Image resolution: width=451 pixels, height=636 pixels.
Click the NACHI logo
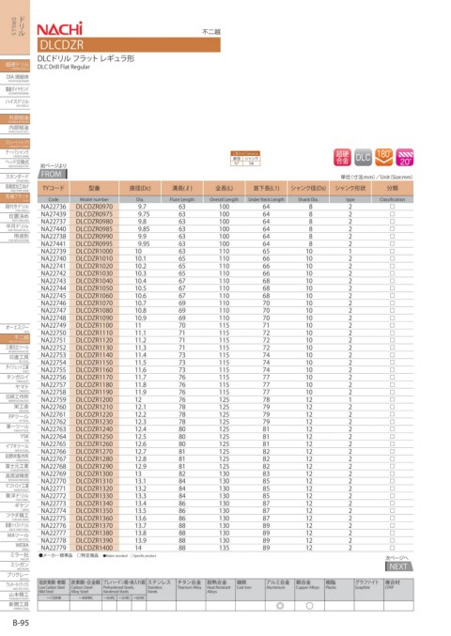coord(59,28)
